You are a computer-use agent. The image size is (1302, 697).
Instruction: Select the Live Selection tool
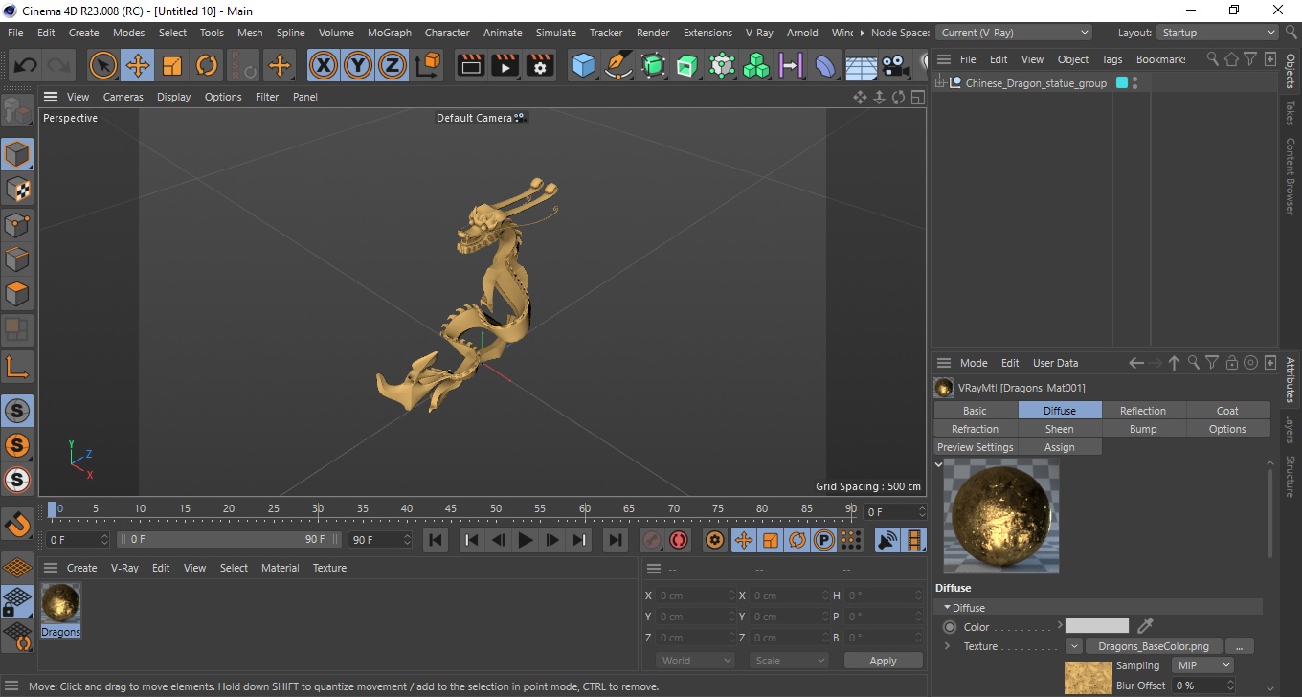[x=103, y=66]
